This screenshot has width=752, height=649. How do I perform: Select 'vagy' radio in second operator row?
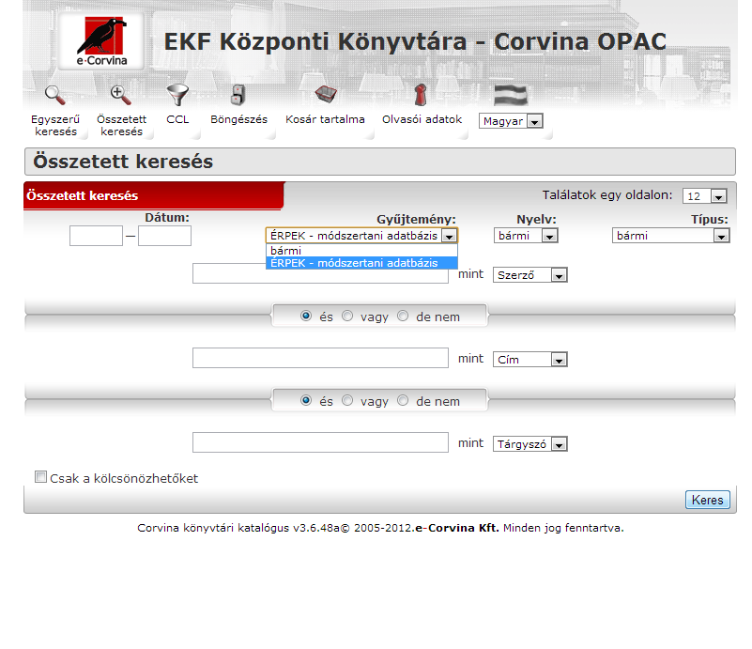[x=347, y=400]
